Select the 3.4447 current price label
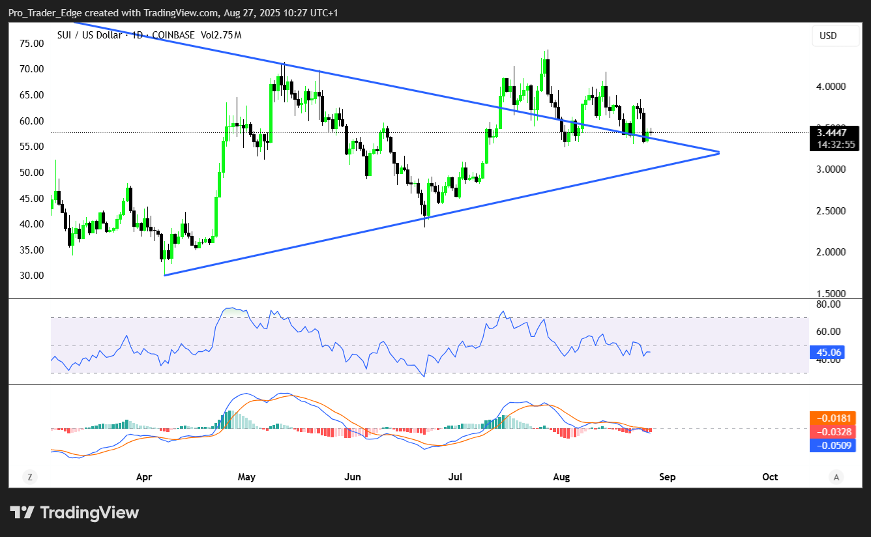 point(833,133)
